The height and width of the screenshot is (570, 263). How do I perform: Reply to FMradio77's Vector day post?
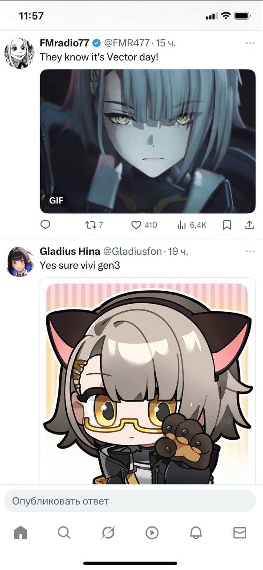[45, 225]
